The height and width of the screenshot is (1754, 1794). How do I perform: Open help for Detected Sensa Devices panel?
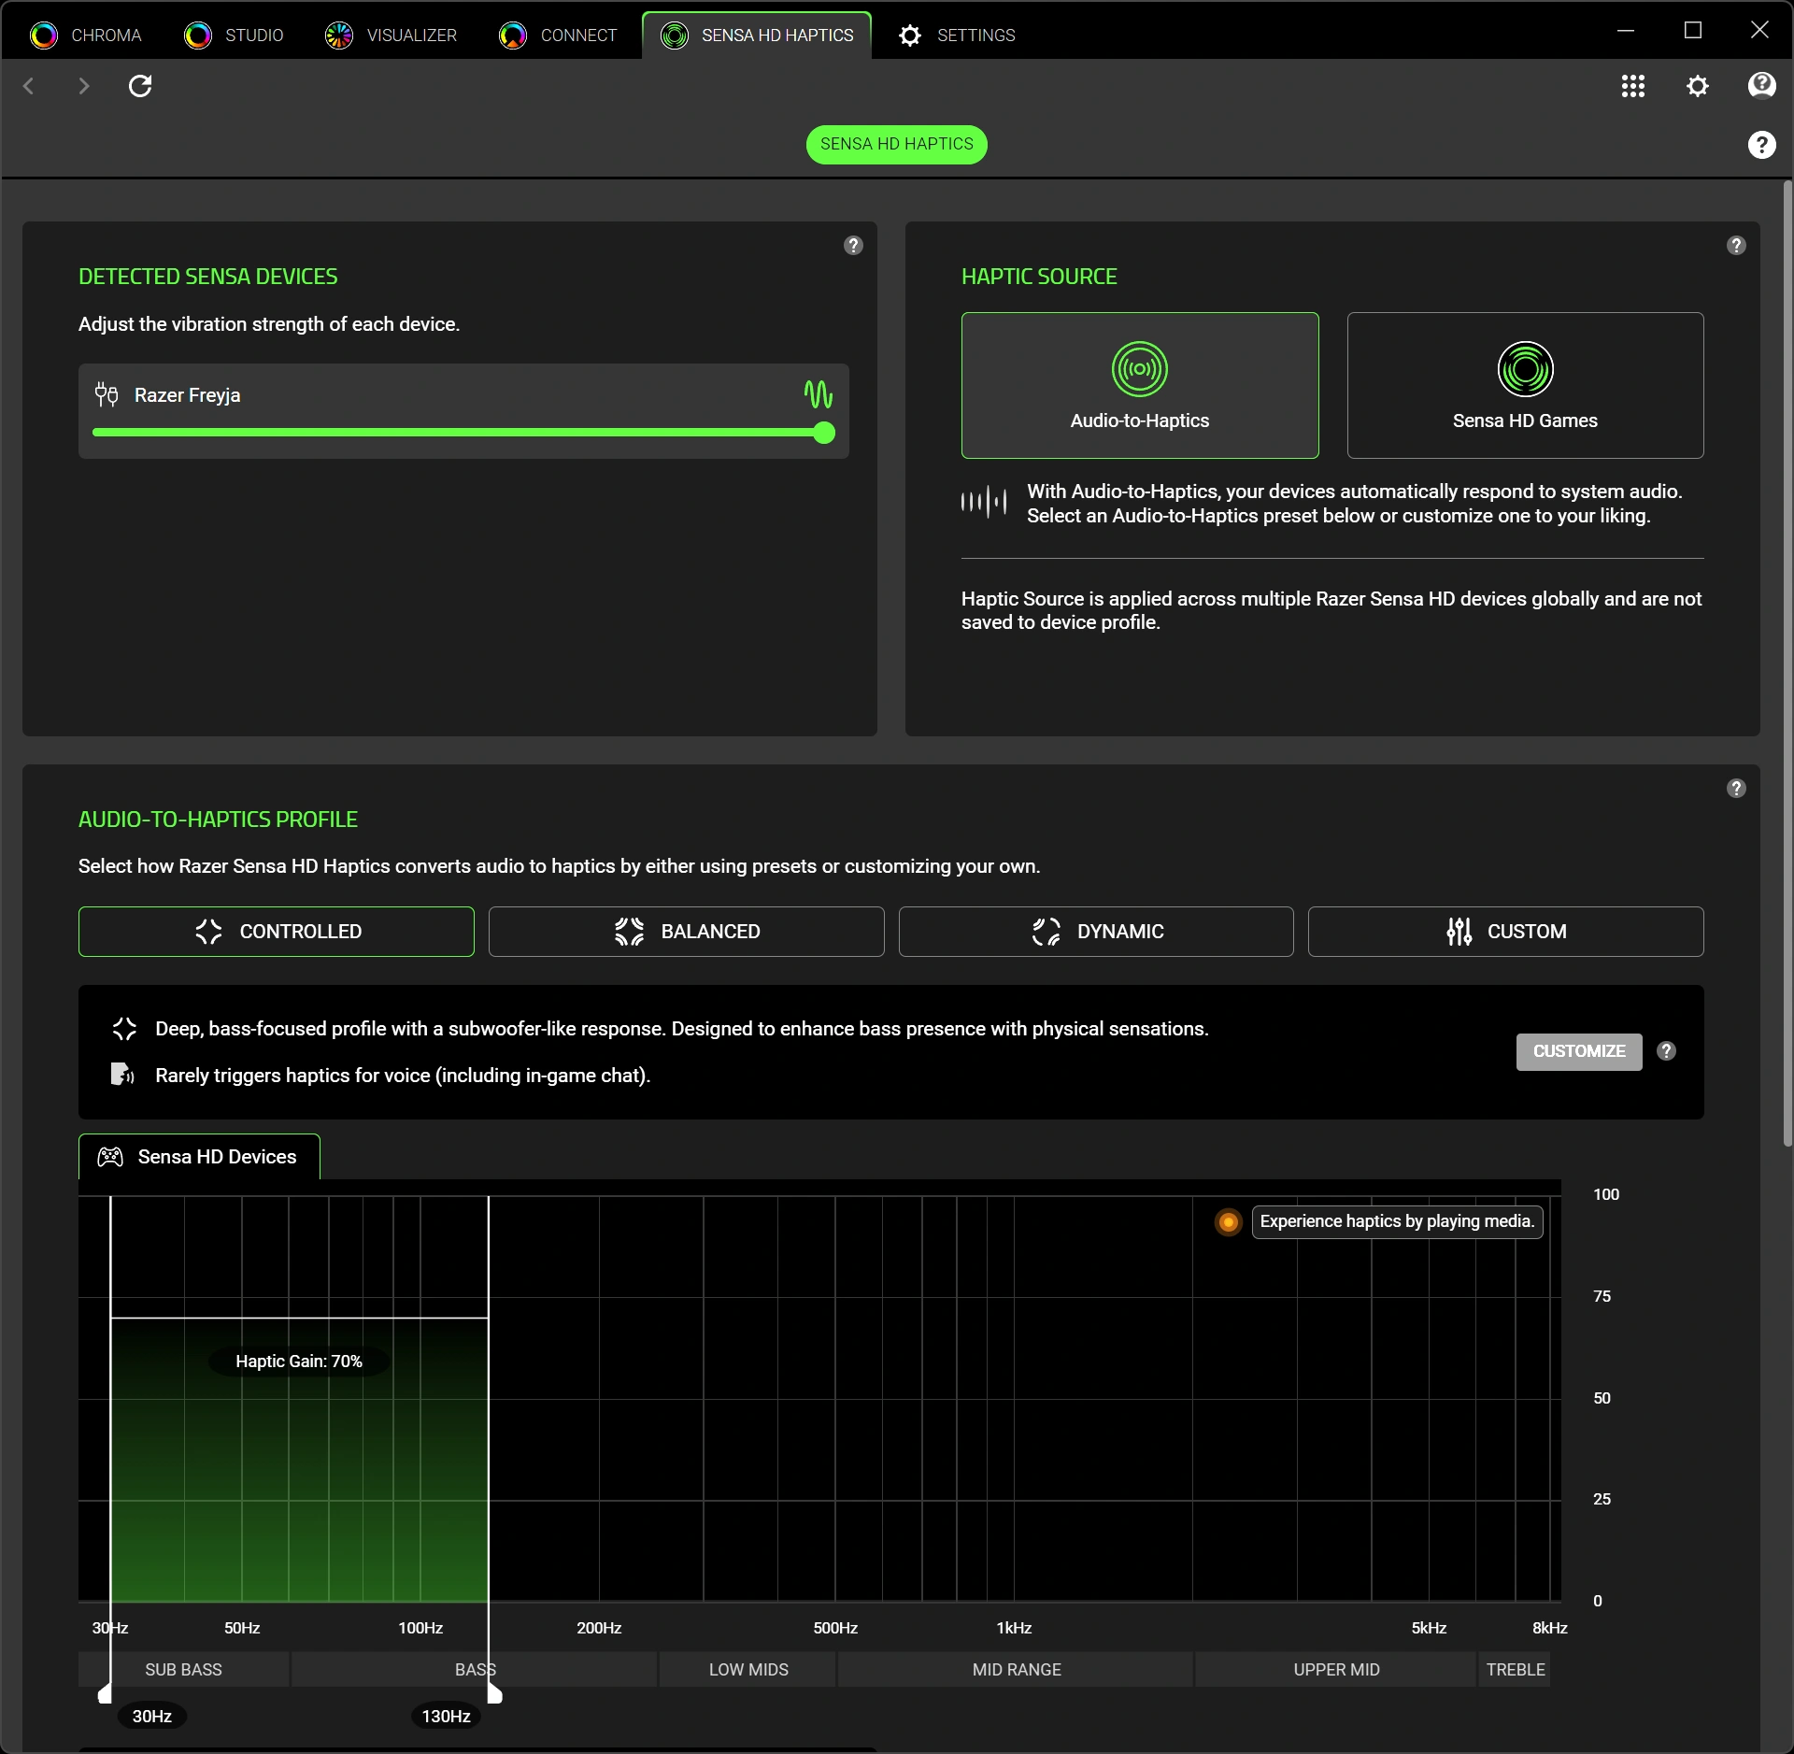pyautogui.click(x=853, y=245)
